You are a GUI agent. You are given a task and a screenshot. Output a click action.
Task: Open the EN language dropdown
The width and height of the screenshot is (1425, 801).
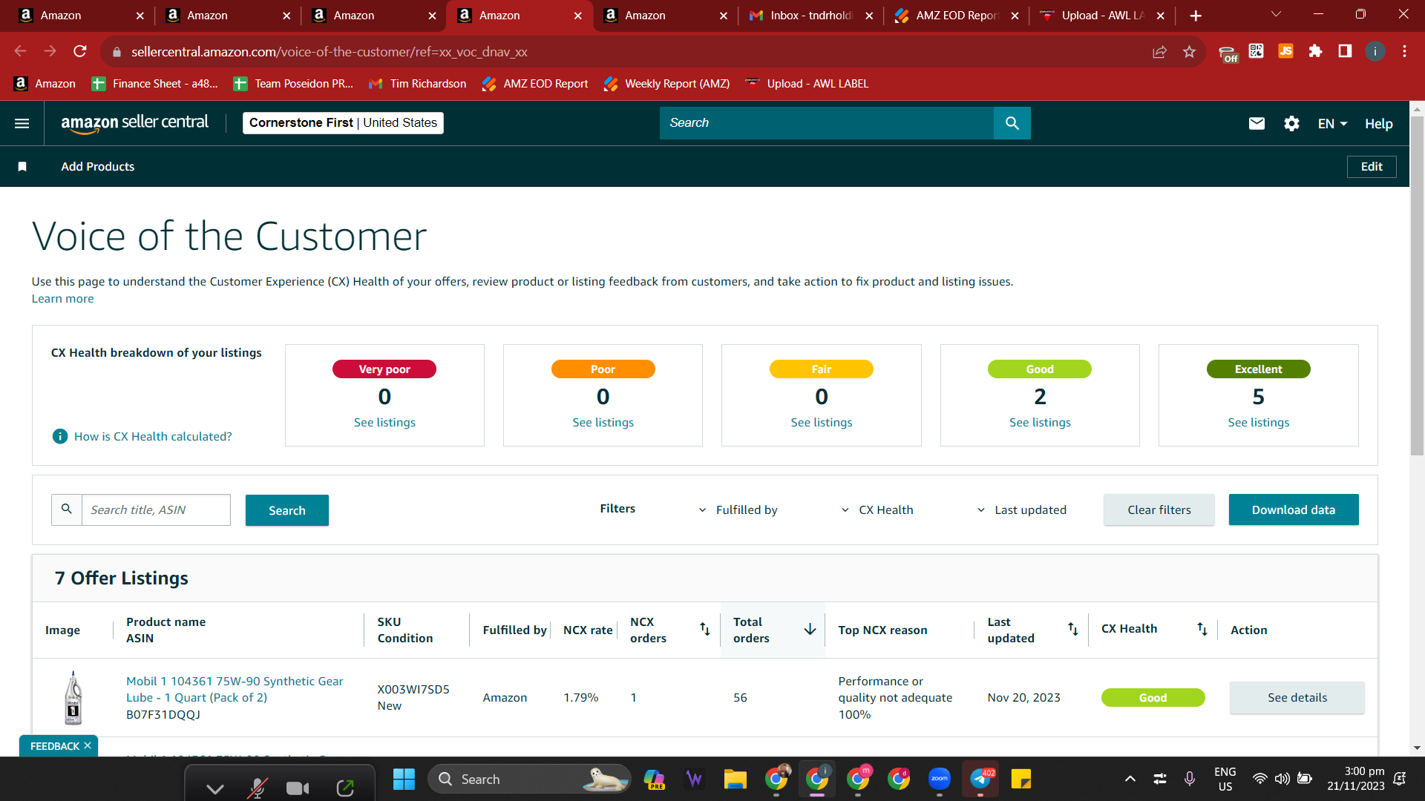[x=1333, y=124]
